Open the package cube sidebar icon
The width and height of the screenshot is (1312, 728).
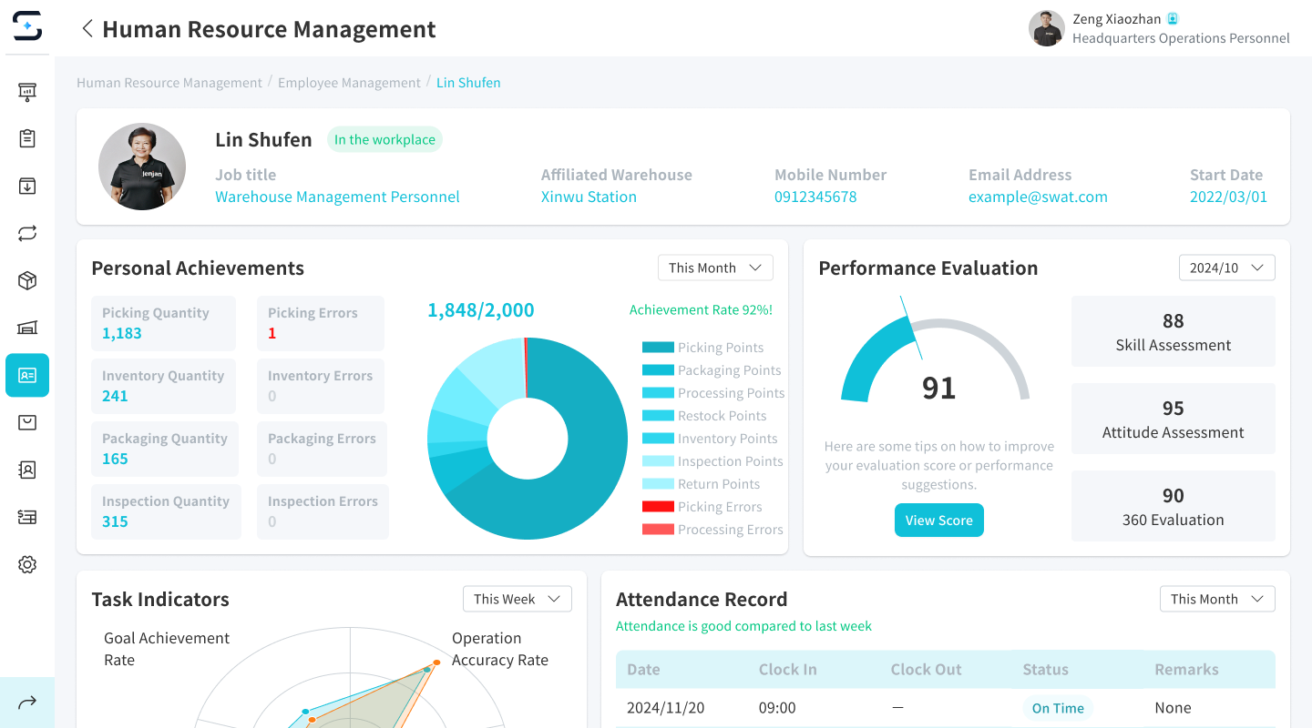27,280
